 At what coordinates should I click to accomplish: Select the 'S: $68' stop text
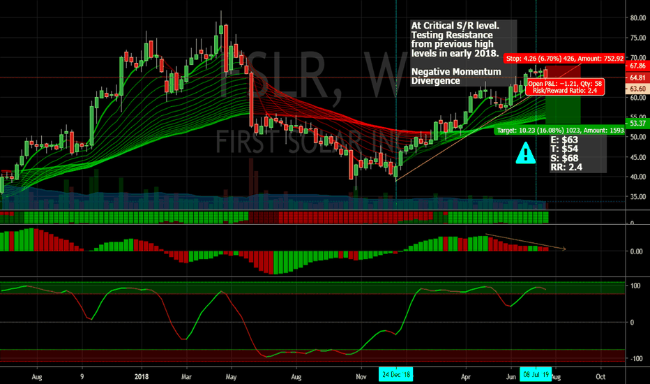[564, 158]
